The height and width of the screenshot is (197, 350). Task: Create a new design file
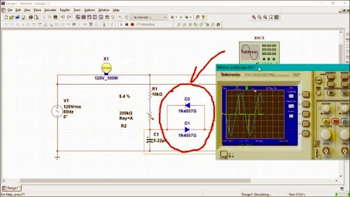[6, 17]
